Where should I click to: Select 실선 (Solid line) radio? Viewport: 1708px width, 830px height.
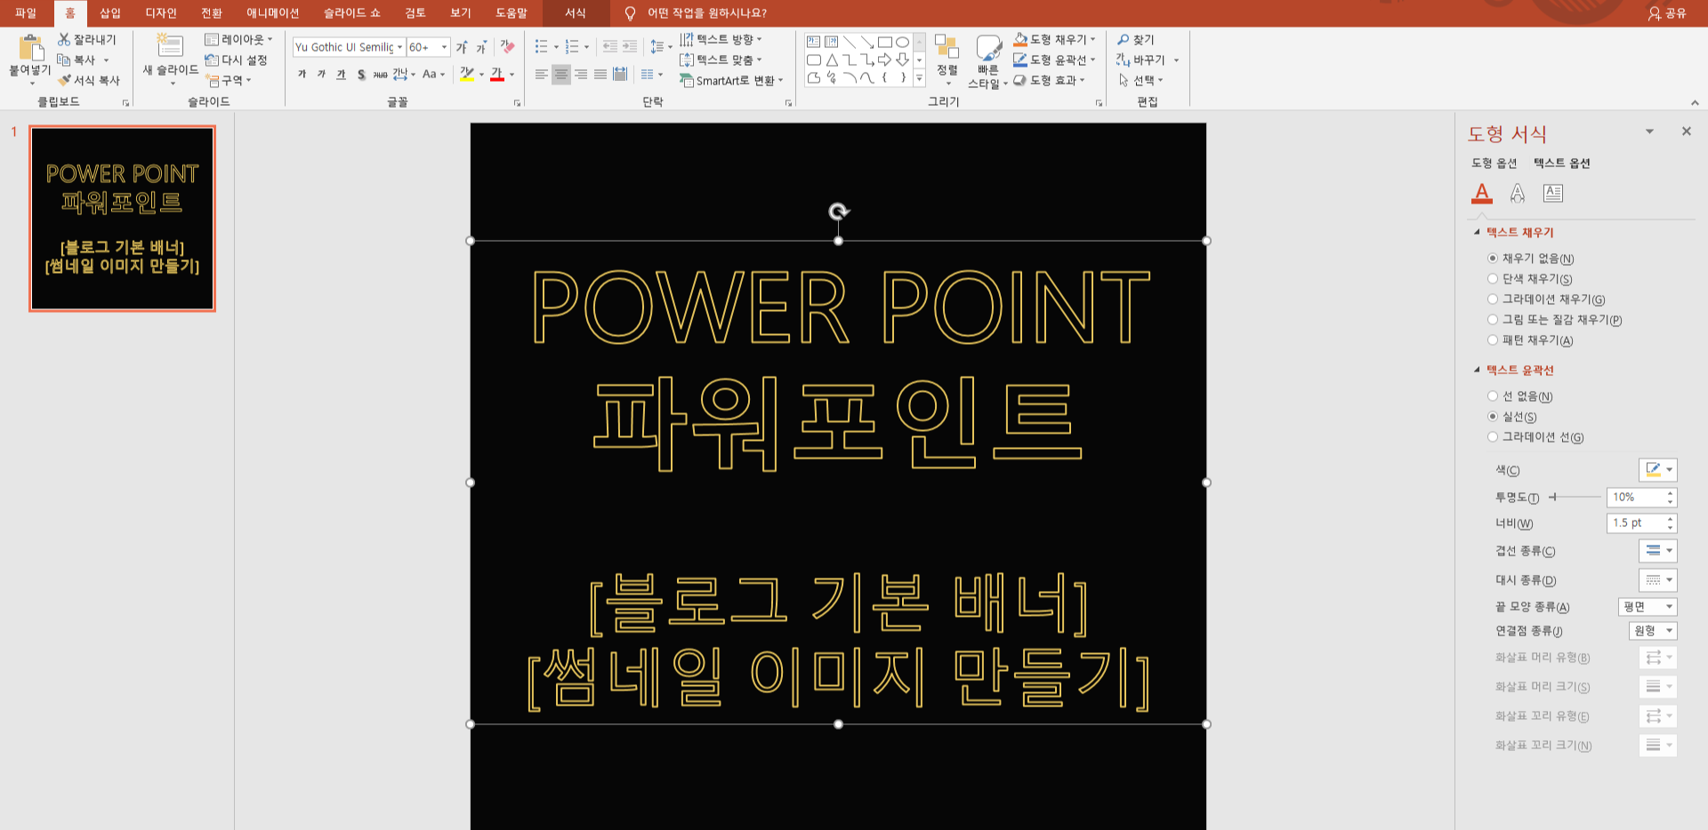tap(1493, 417)
